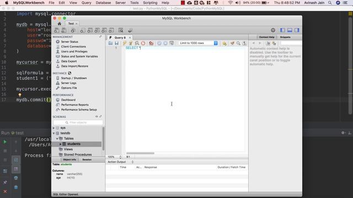Stop query execution icon
Image resolution: width=353 pixels, height=198 pixels.
pos(143,43)
